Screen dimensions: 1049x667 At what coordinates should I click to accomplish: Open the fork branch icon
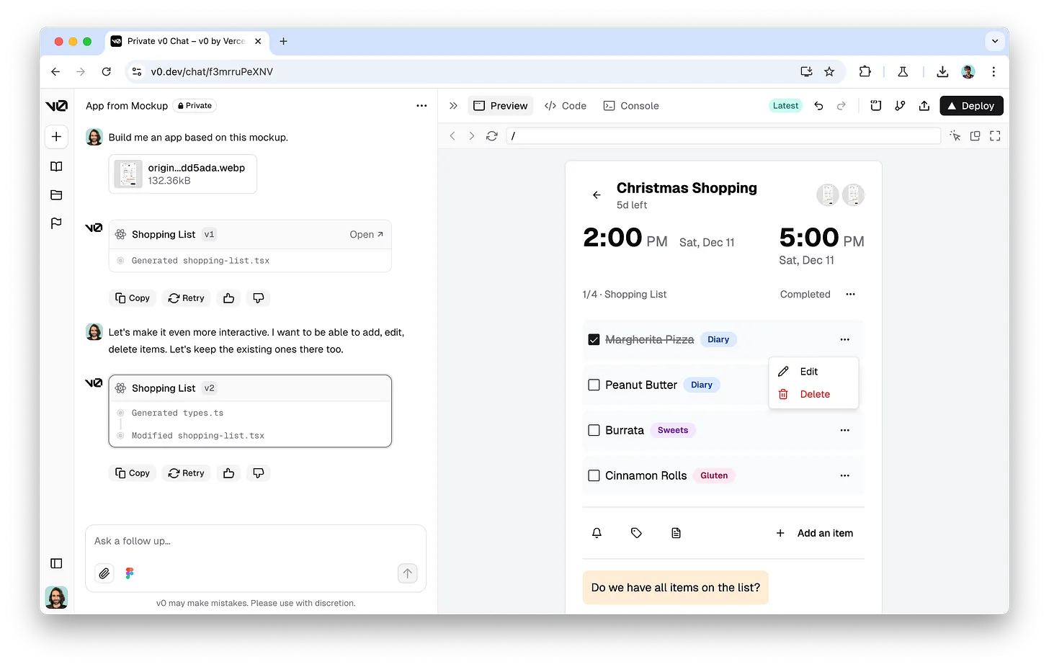pos(900,106)
